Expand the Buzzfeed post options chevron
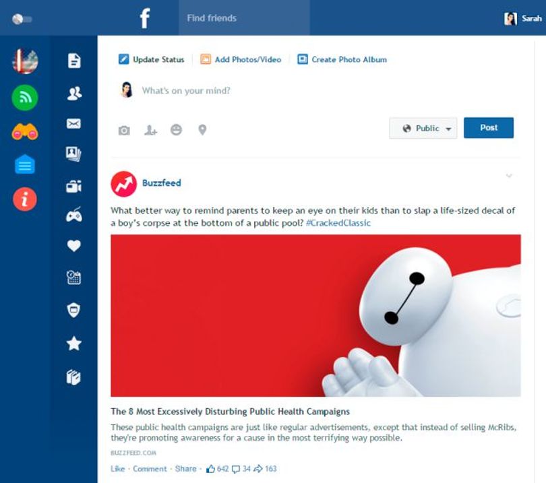The height and width of the screenshot is (483, 546). (509, 176)
